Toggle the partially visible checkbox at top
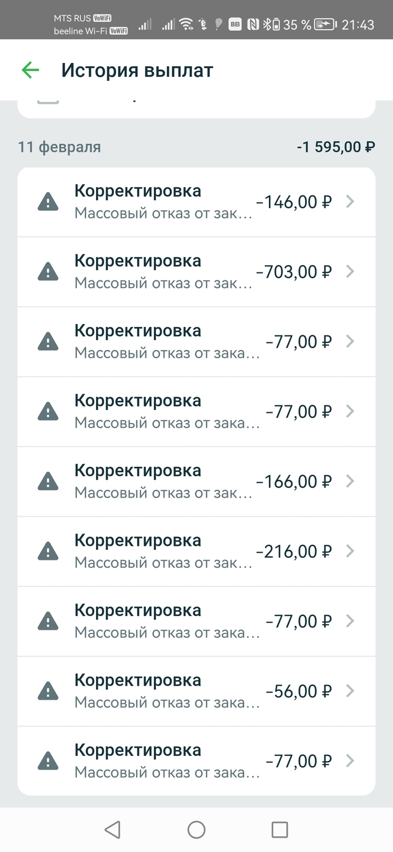The image size is (393, 852). point(48,102)
